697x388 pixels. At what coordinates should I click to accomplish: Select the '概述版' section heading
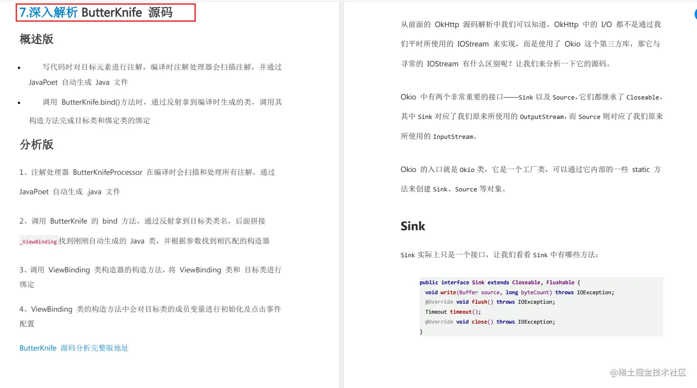pos(37,39)
